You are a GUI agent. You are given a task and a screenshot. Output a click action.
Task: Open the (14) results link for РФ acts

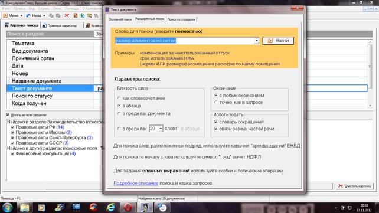click(60, 127)
